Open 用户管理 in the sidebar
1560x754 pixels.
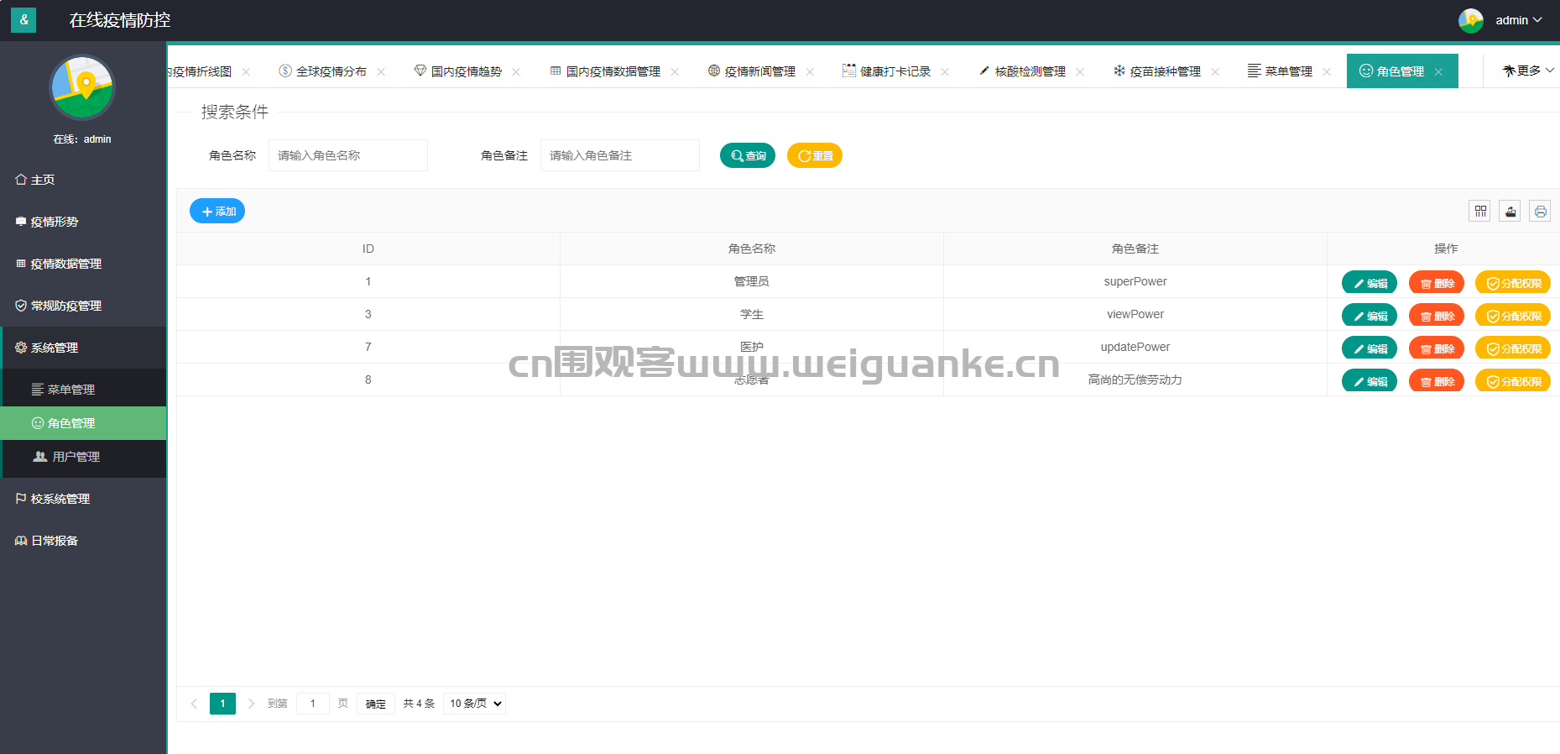[x=76, y=457]
